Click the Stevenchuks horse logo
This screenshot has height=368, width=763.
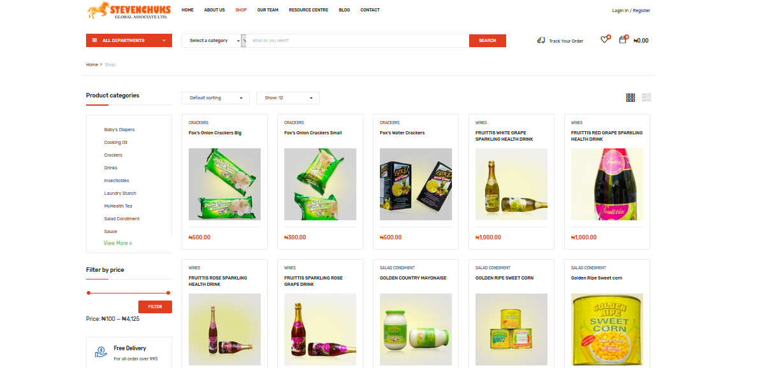coord(97,10)
